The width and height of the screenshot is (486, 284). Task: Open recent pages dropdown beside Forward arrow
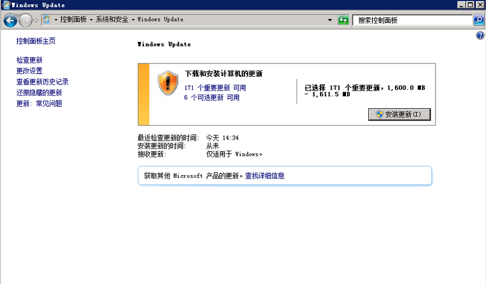(x=36, y=21)
